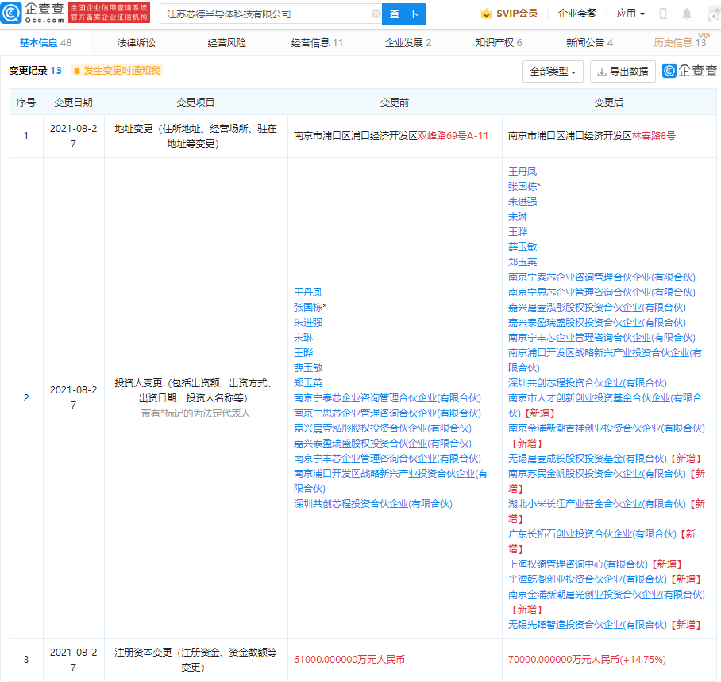
Task: Open 平潭乾阁创业投资合伙企业 link
Action: [x=587, y=579]
